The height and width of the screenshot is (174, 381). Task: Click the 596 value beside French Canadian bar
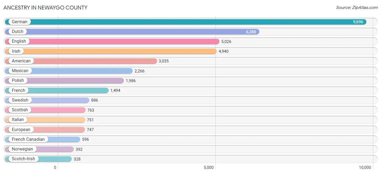[x=85, y=139]
